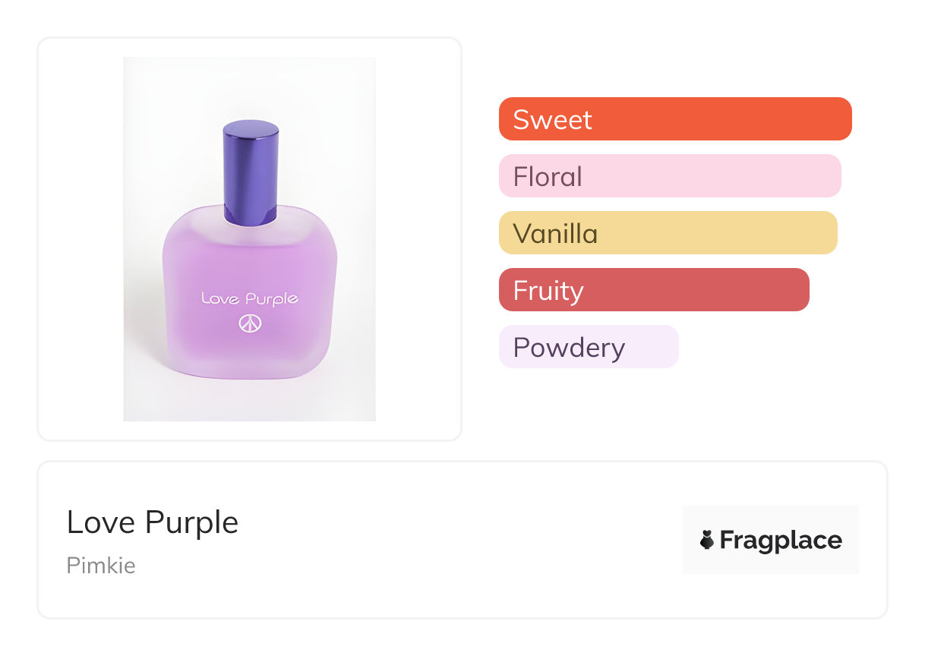Click the word Powdery in the lavender bar

coord(569,347)
